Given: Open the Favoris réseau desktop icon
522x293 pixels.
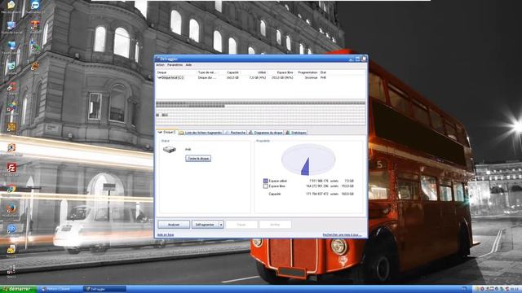Looking at the screenshot, I should click(11, 46).
